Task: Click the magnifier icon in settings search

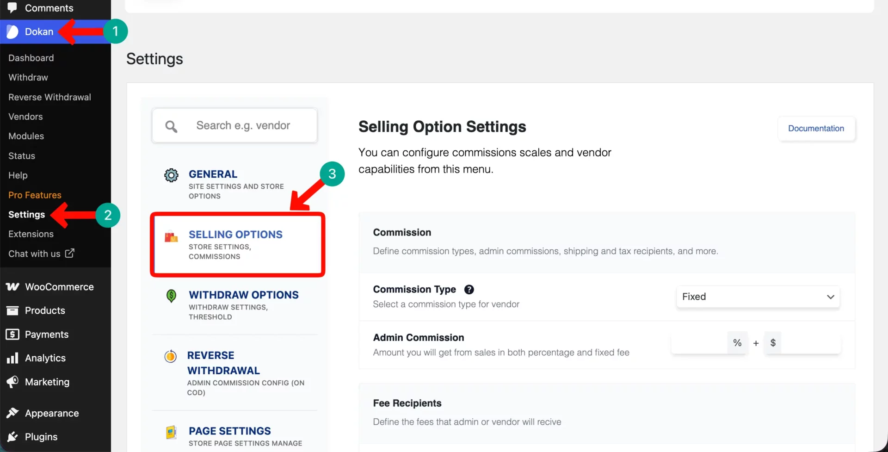Action: pyautogui.click(x=171, y=126)
